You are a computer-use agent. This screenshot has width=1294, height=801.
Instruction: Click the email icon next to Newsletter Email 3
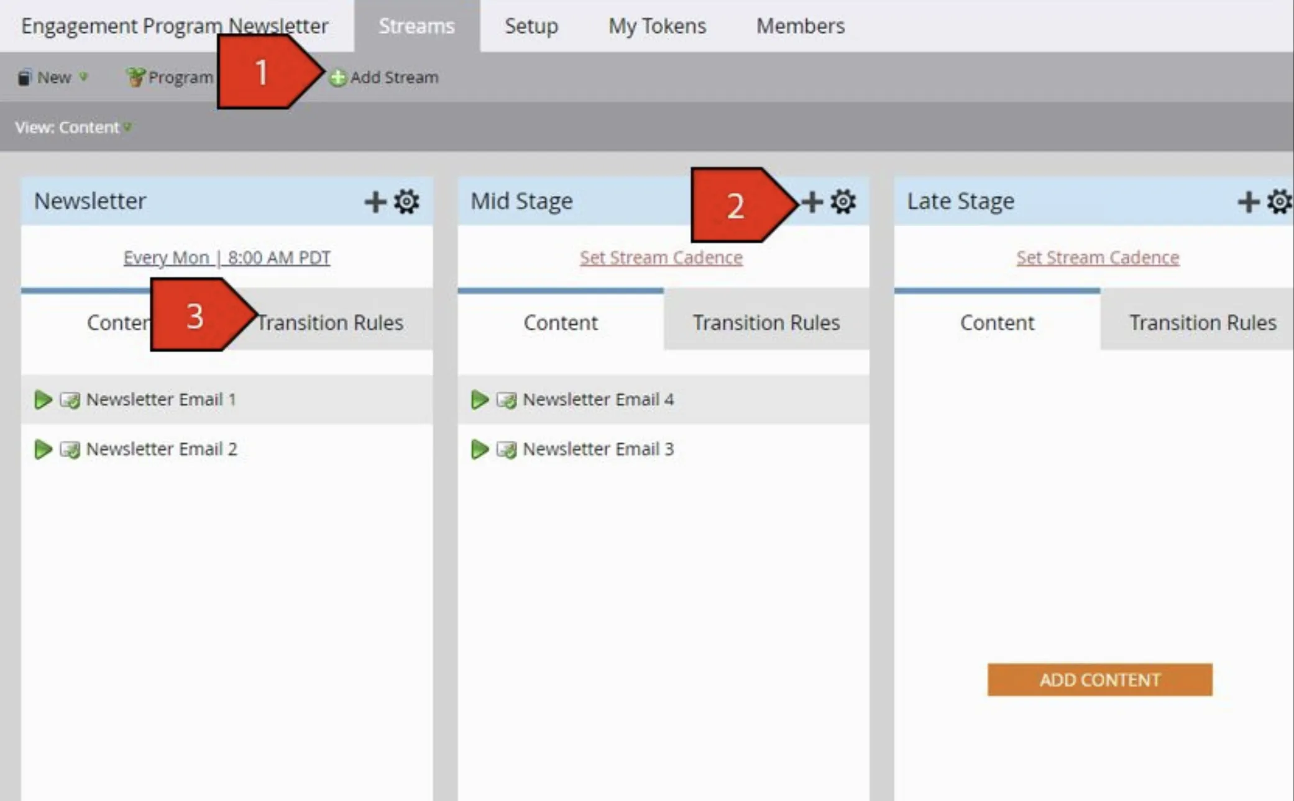pos(507,450)
